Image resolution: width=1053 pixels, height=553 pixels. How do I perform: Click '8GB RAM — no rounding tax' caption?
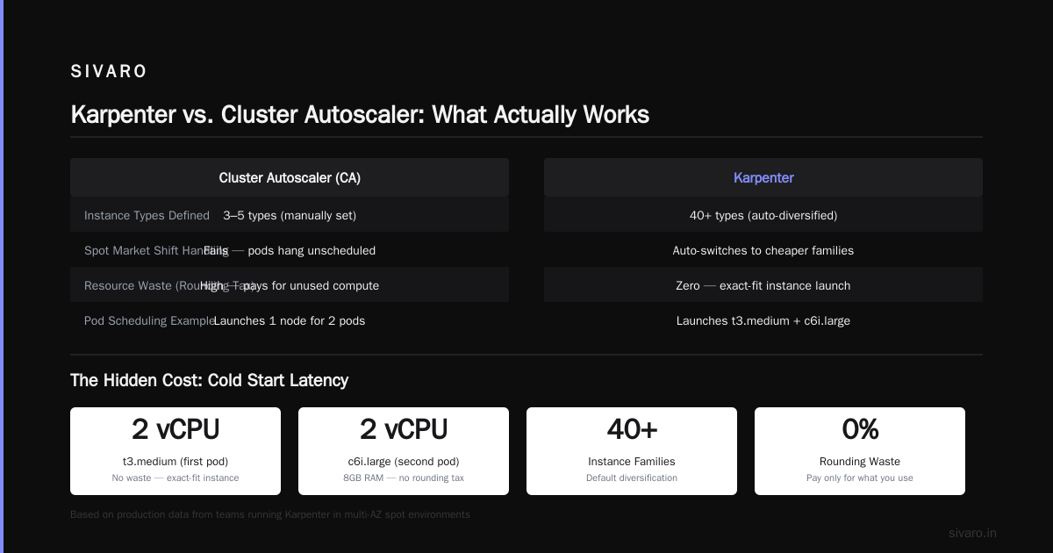(404, 478)
